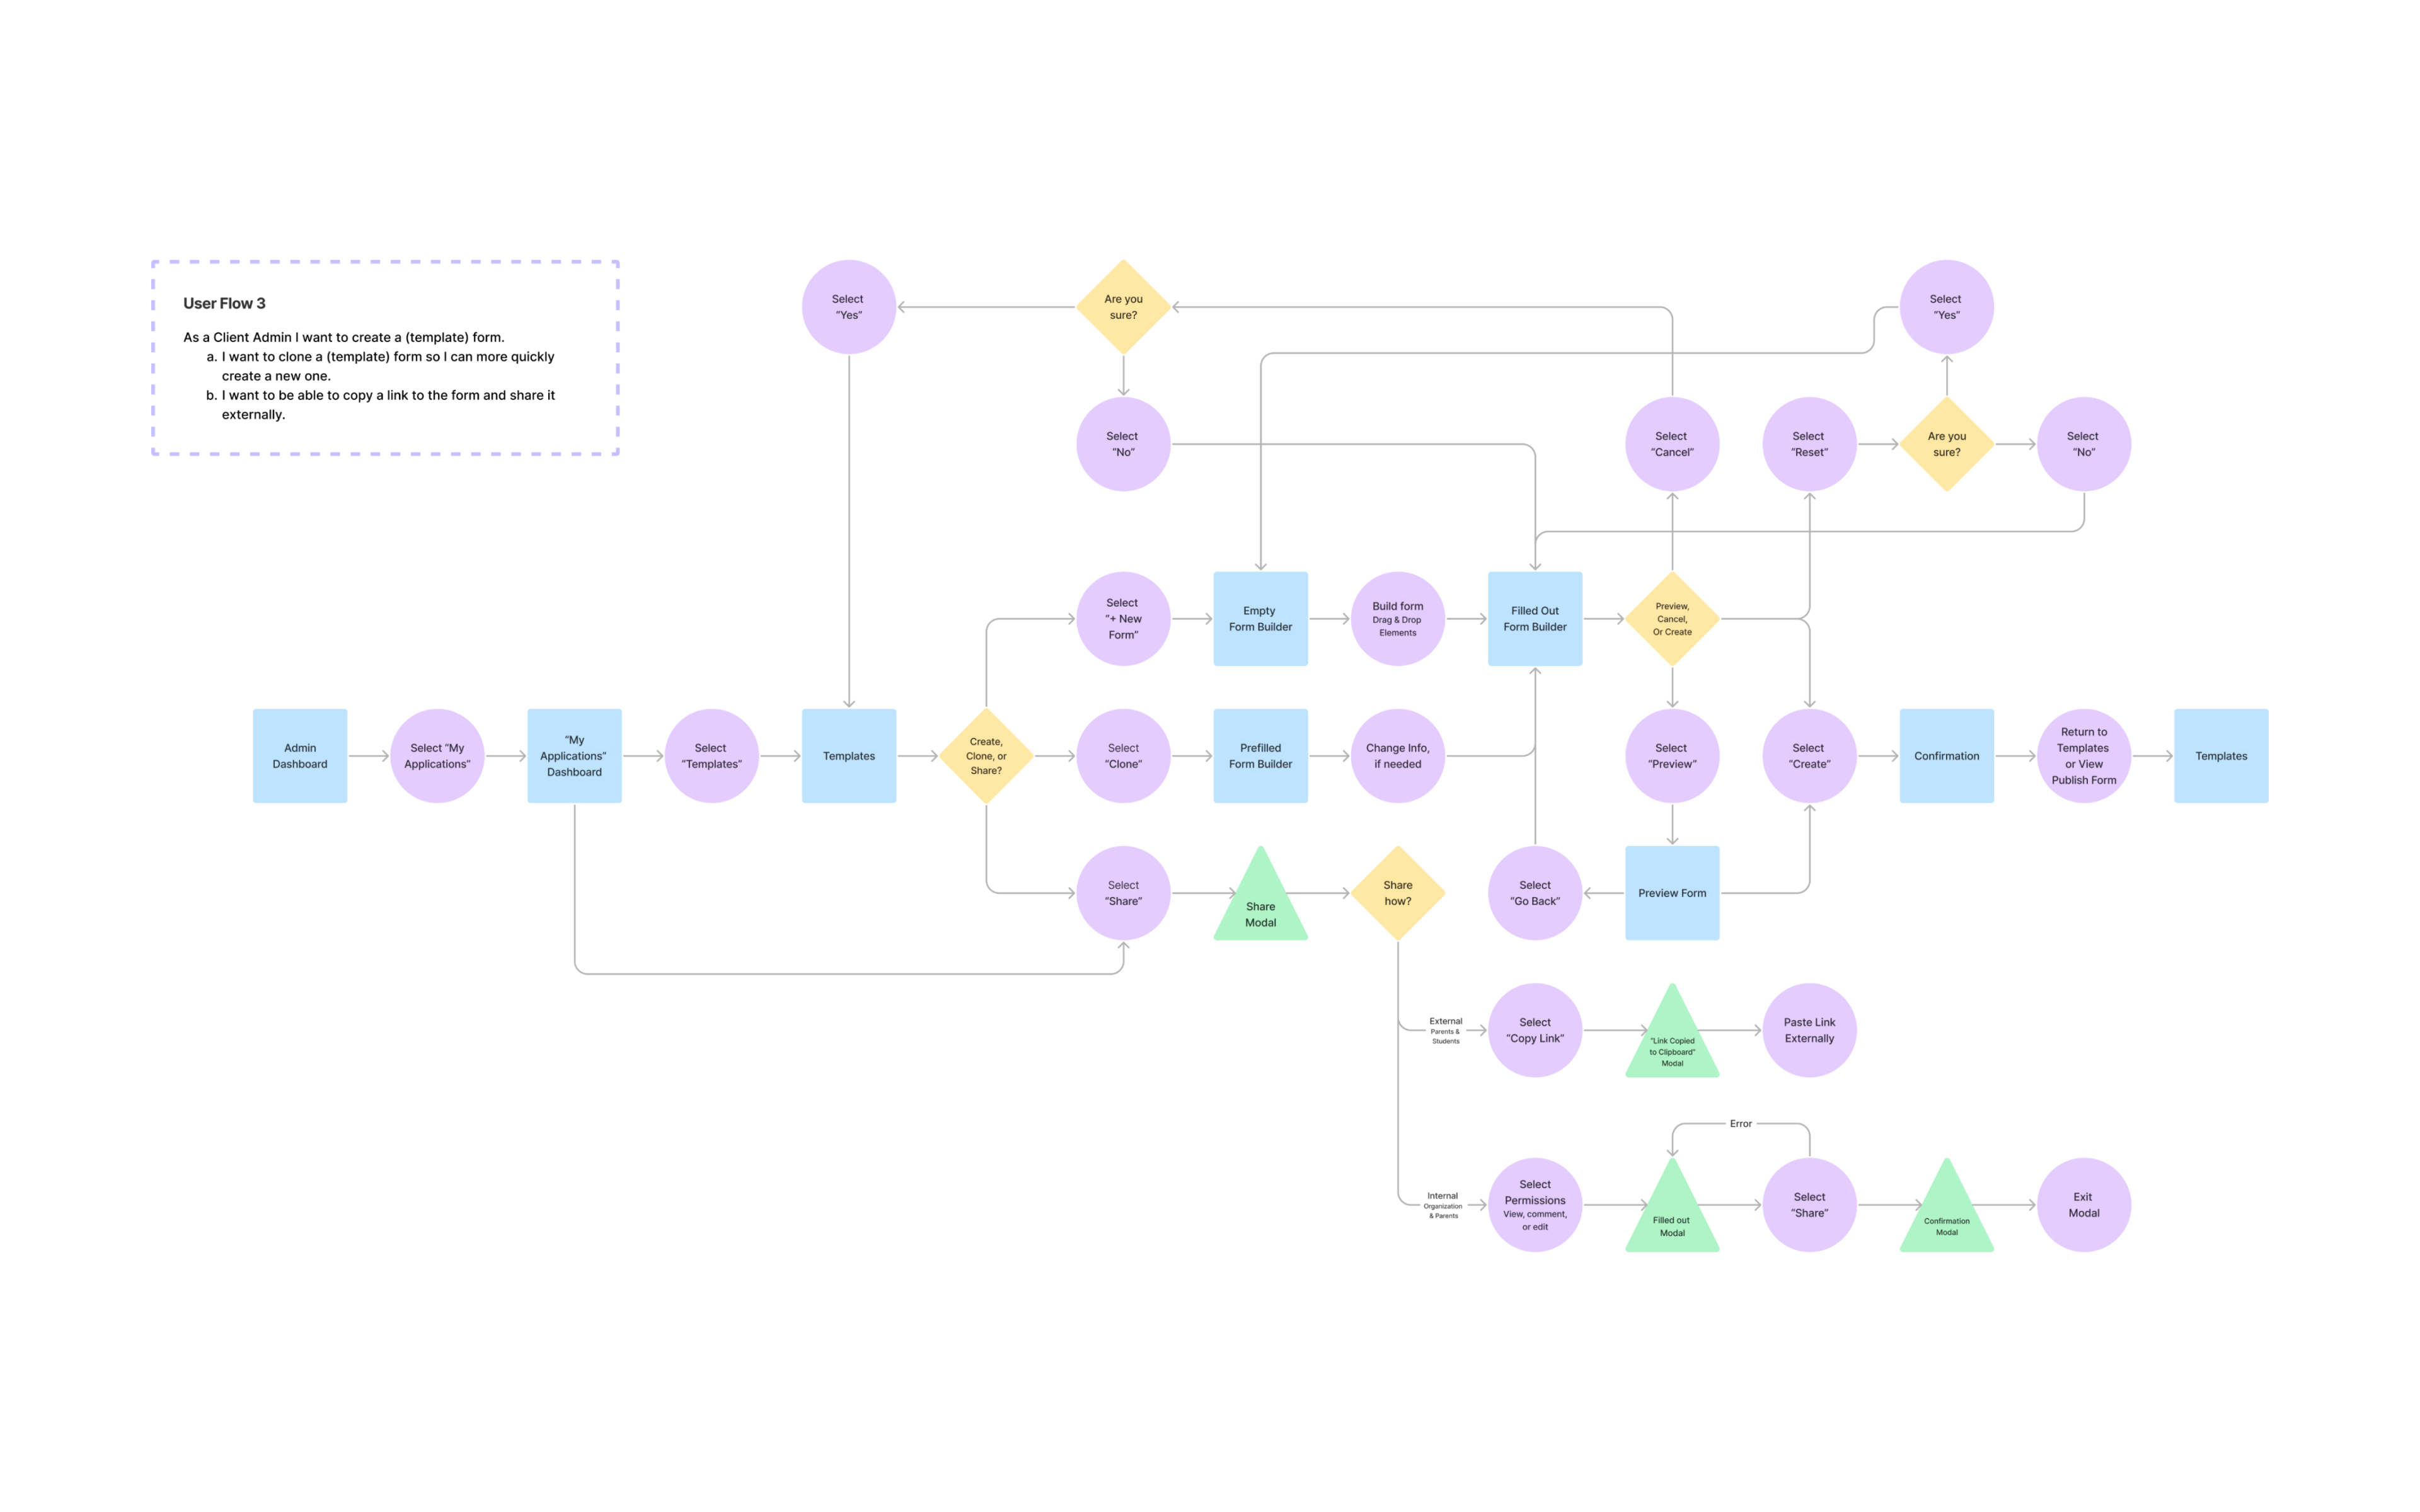Select 'Build form Drag & Drop Elements' circle
Viewport: 2420px width, 1512px height.
[x=1397, y=618]
